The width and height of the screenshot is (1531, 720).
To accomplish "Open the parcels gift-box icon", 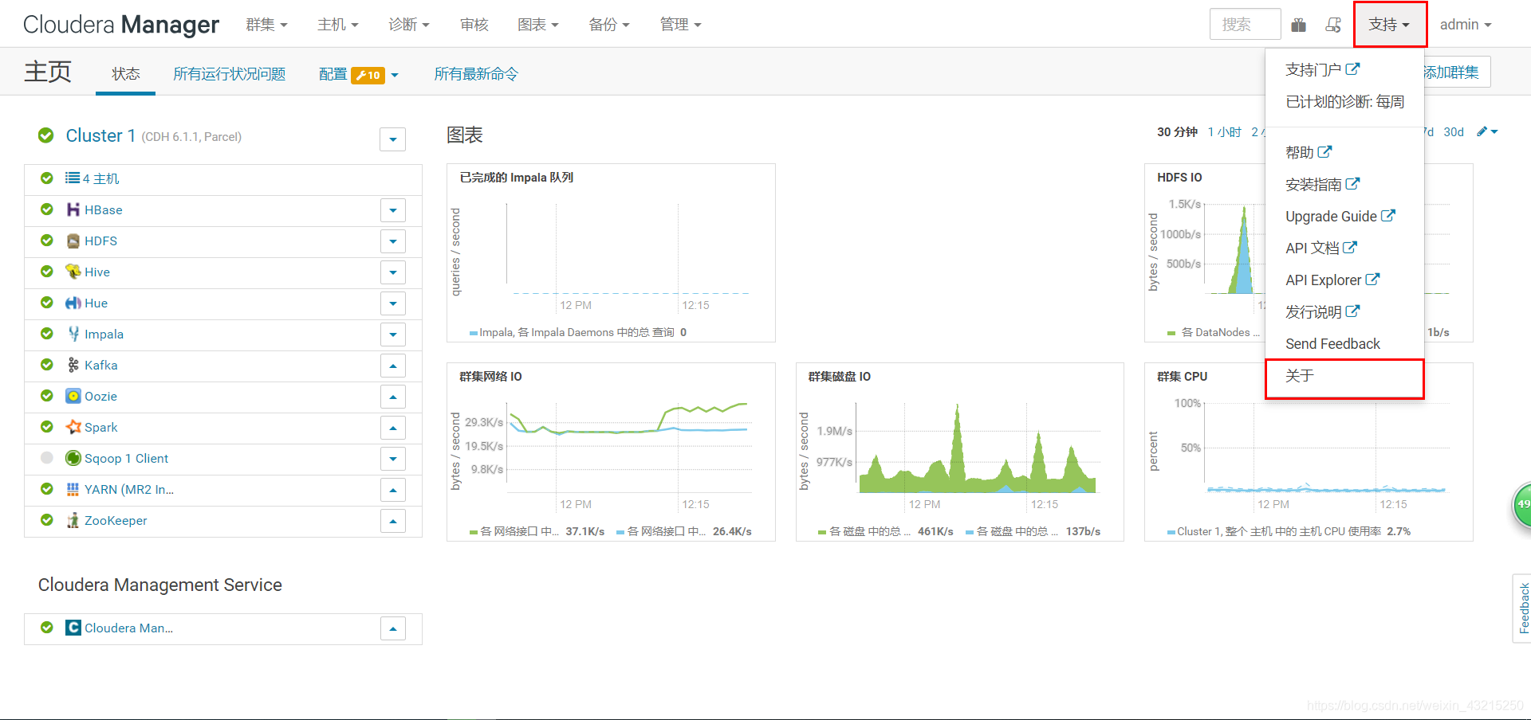I will (x=1299, y=25).
